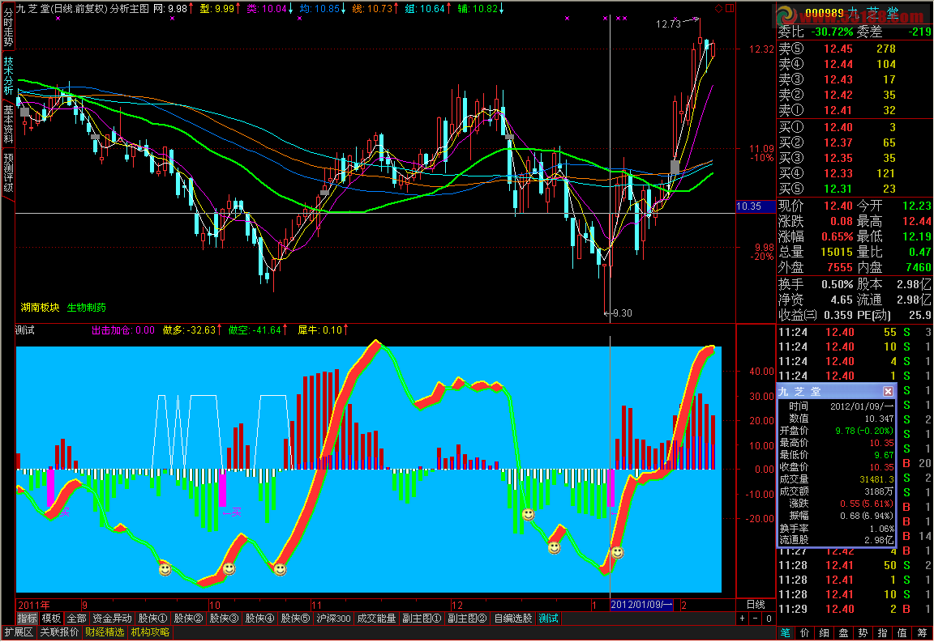
Task: Select the 副主图② indicator tab
Action: [x=467, y=619]
